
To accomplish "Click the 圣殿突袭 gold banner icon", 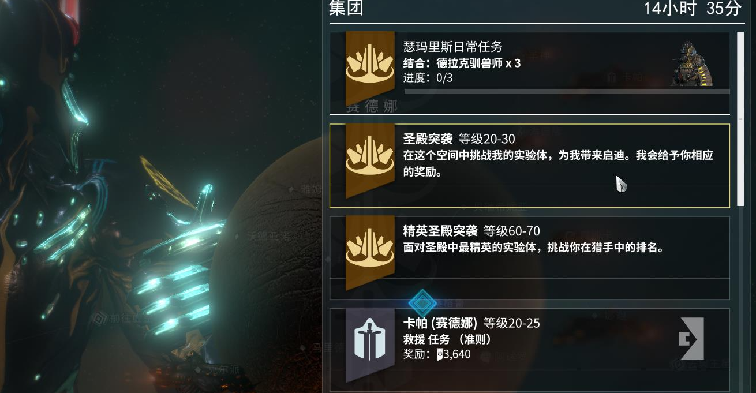I will 370,160.
